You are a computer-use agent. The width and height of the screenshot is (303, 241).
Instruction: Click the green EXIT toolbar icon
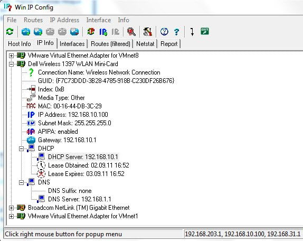coord(205,31)
